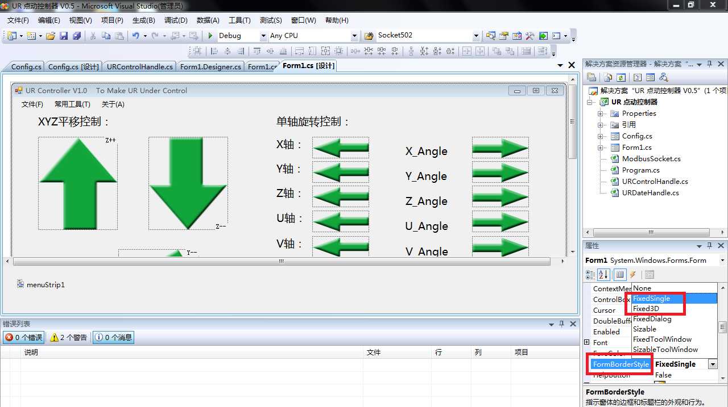Screen dimensions: 728x407
Task: Start debugging with the green play icon
Action: tap(210, 36)
